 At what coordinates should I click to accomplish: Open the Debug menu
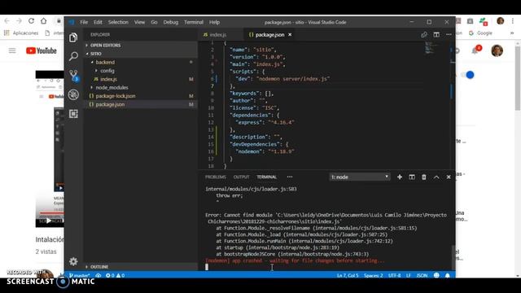[171, 22]
